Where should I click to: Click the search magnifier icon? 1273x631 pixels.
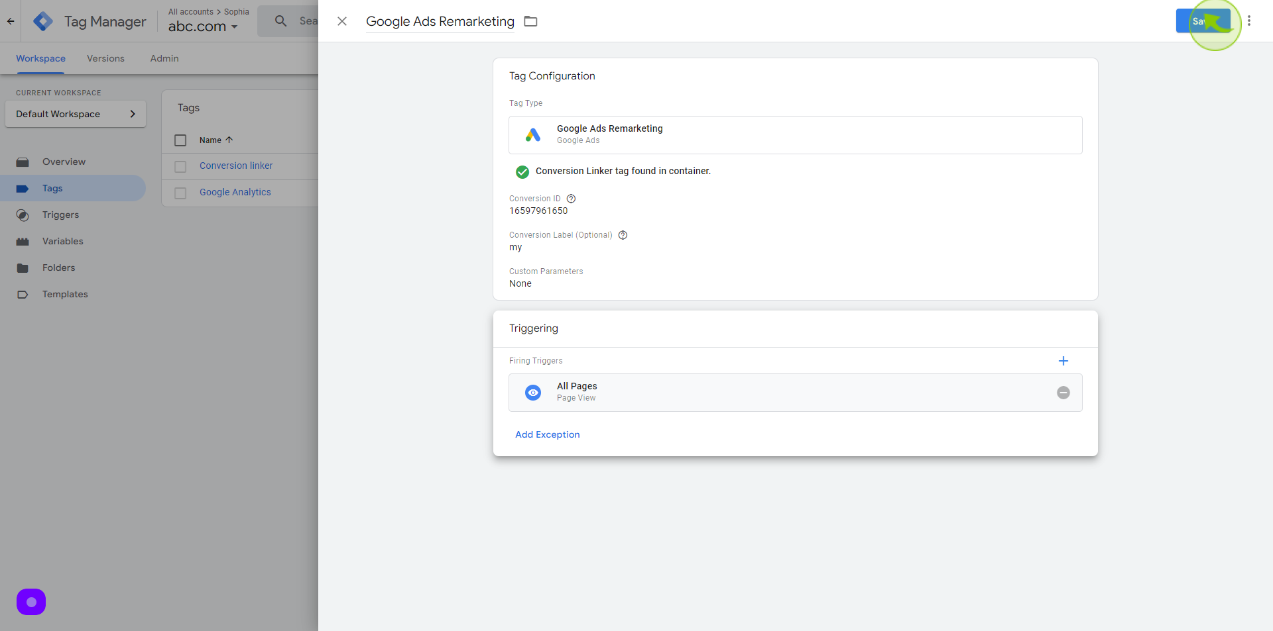[x=281, y=21]
